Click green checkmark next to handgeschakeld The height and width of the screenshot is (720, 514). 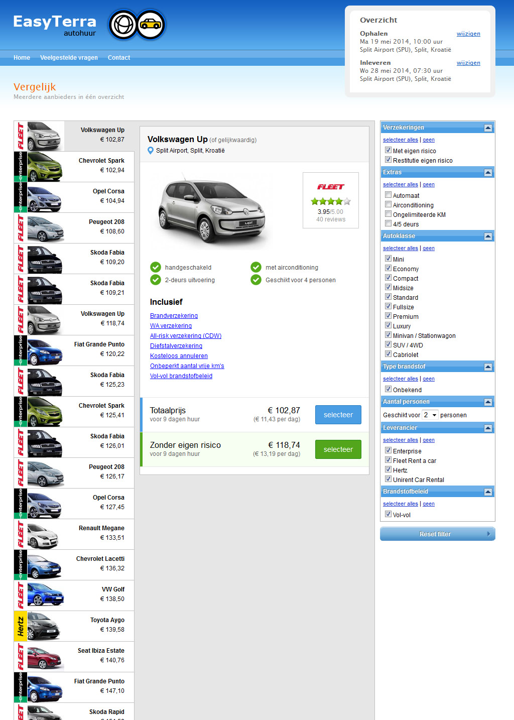[x=156, y=267]
